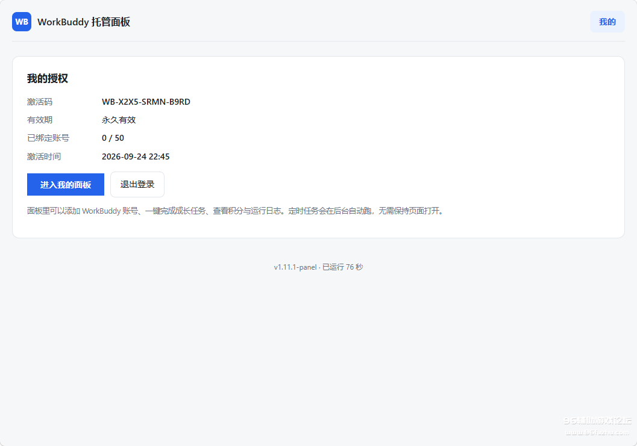
Task: Click the v1.11.1-panel version footer
Action: (318, 267)
